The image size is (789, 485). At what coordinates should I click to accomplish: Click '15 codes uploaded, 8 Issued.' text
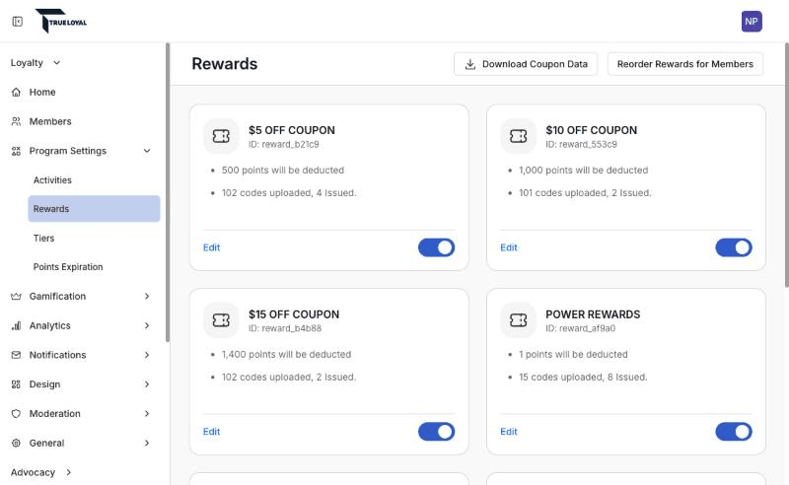(x=583, y=377)
